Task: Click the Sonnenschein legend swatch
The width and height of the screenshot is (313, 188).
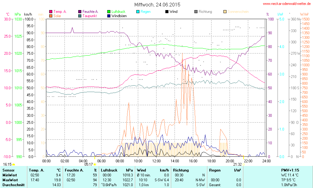Action: tap(225, 12)
